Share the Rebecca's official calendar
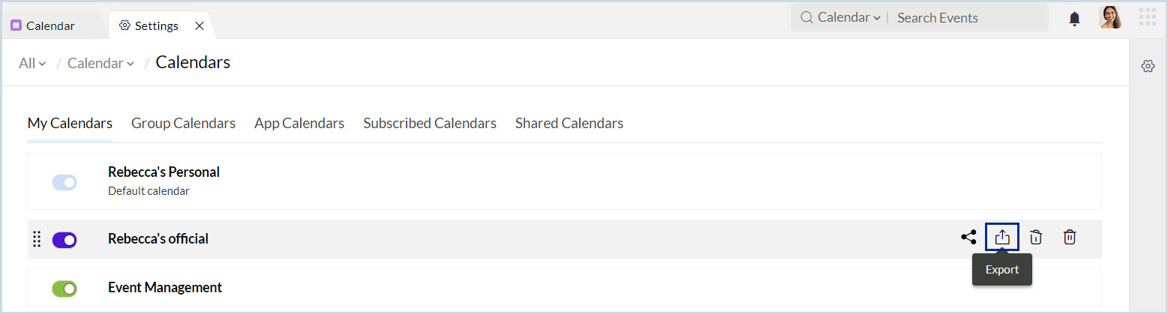The height and width of the screenshot is (314, 1168). tap(968, 238)
